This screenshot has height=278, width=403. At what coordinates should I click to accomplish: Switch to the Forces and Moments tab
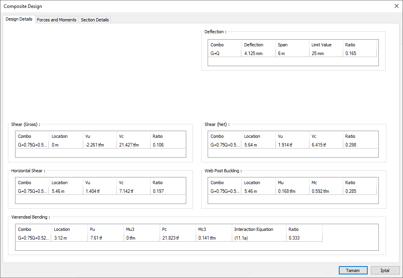coord(57,20)
